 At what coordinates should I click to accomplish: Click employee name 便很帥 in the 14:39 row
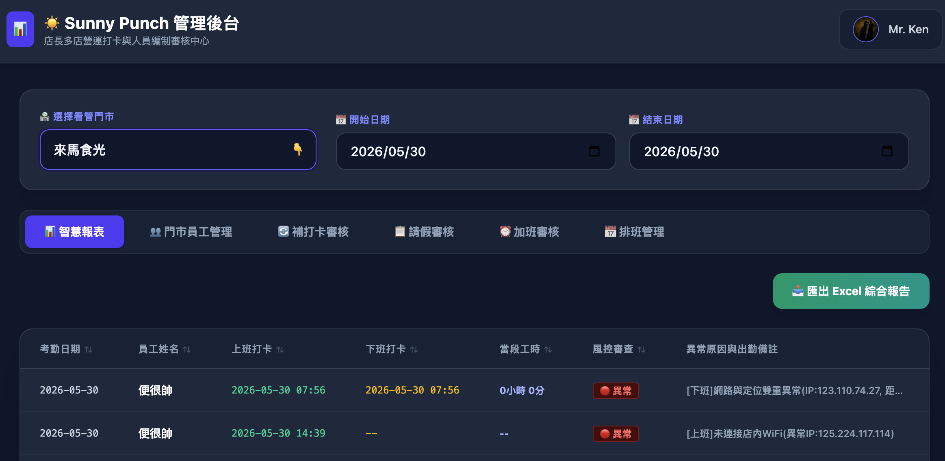[x=155, y=433]
